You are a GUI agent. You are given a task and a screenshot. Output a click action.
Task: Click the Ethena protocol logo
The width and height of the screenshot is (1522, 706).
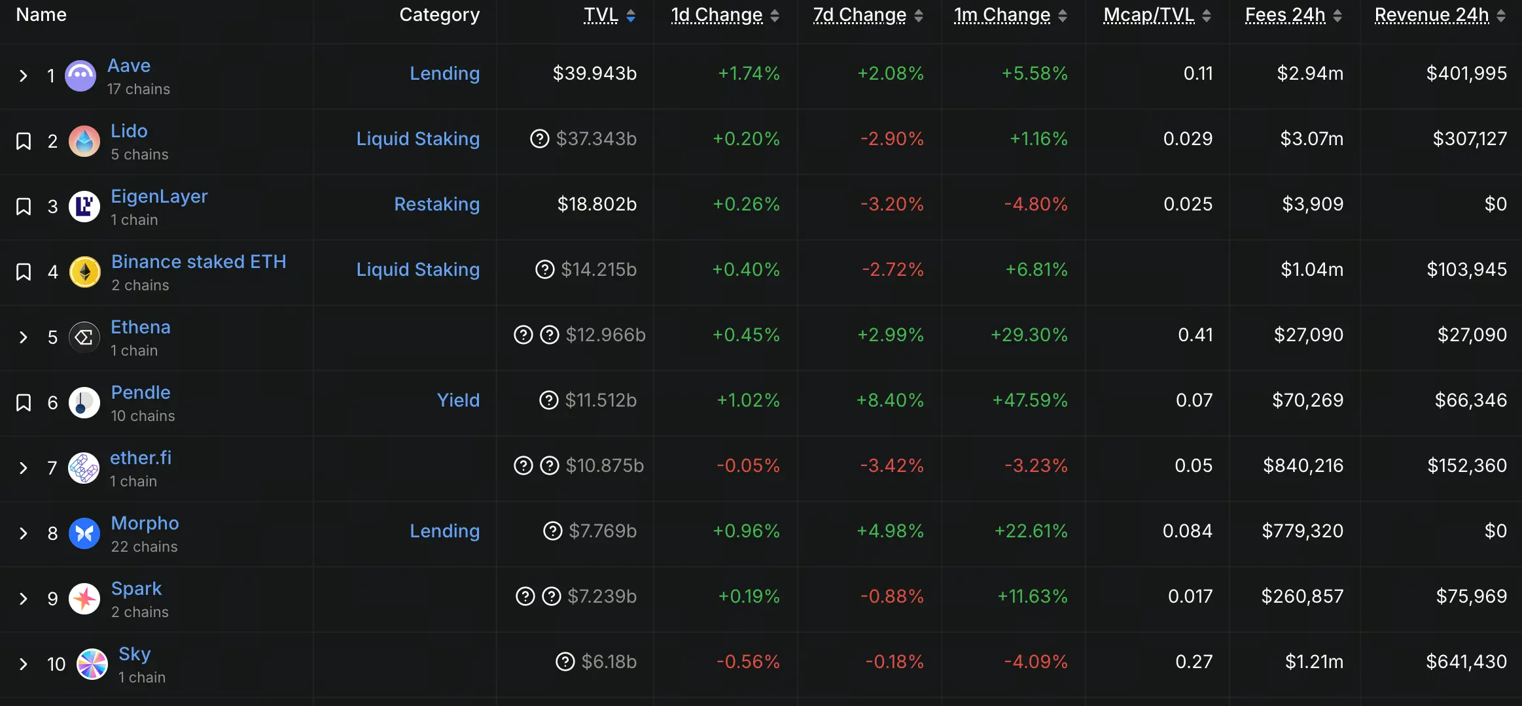pyautogui.click(x=84, y=337)
